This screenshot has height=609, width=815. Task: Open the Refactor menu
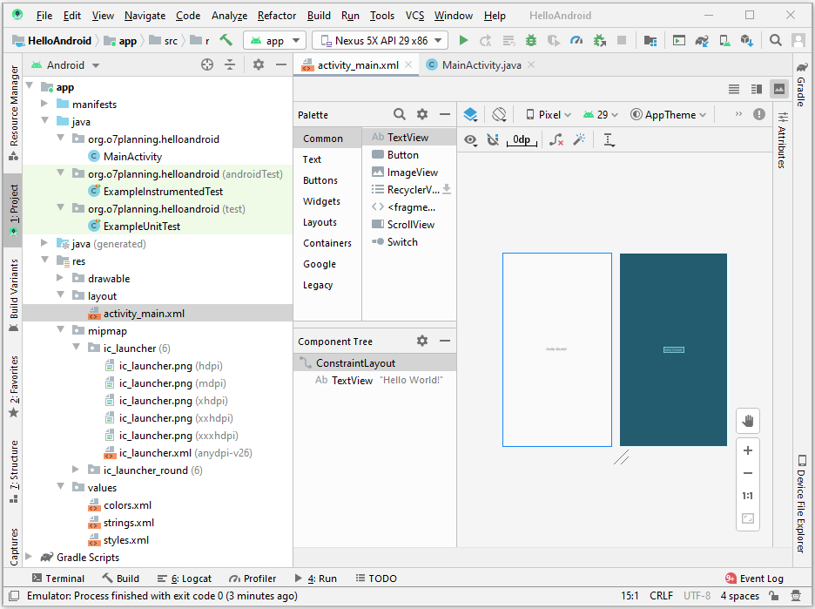277,16
